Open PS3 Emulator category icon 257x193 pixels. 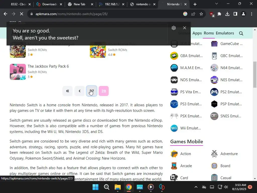[x=174, y=104]
